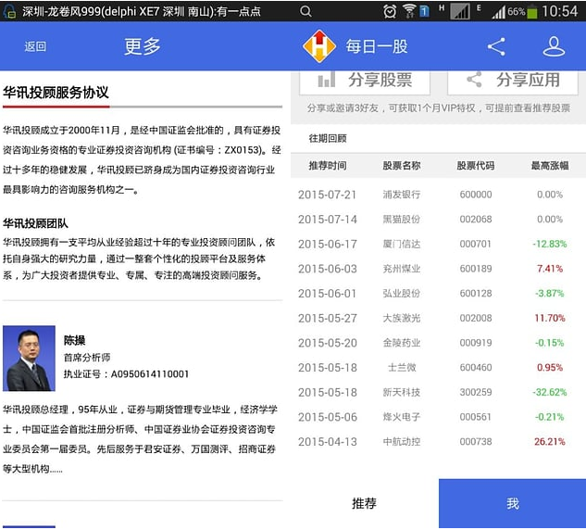Tap the date 2015-07-14
The image size is (586, 530).
[x=328, y=220]
